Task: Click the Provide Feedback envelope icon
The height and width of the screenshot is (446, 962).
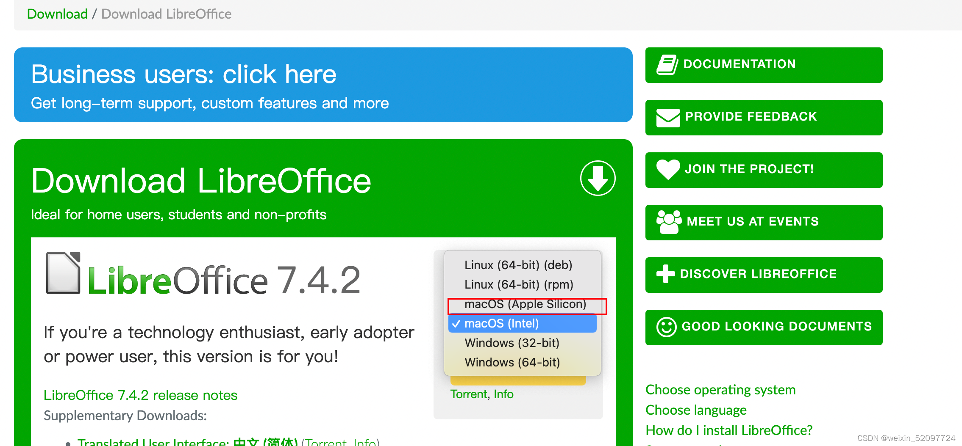Action: pyautogui.click(x=668, y=118)
